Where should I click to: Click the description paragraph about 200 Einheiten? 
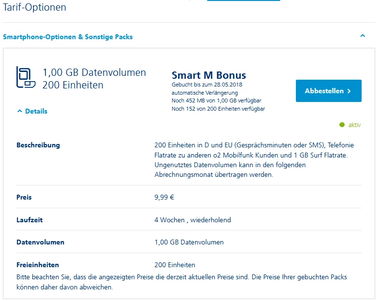254,160
